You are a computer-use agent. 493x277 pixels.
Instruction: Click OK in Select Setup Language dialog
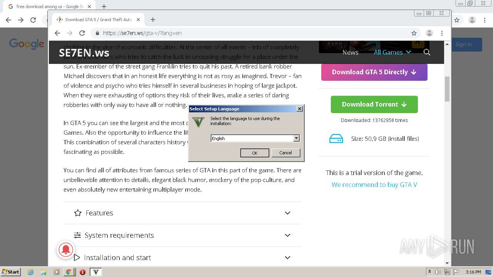click(255, 153)
